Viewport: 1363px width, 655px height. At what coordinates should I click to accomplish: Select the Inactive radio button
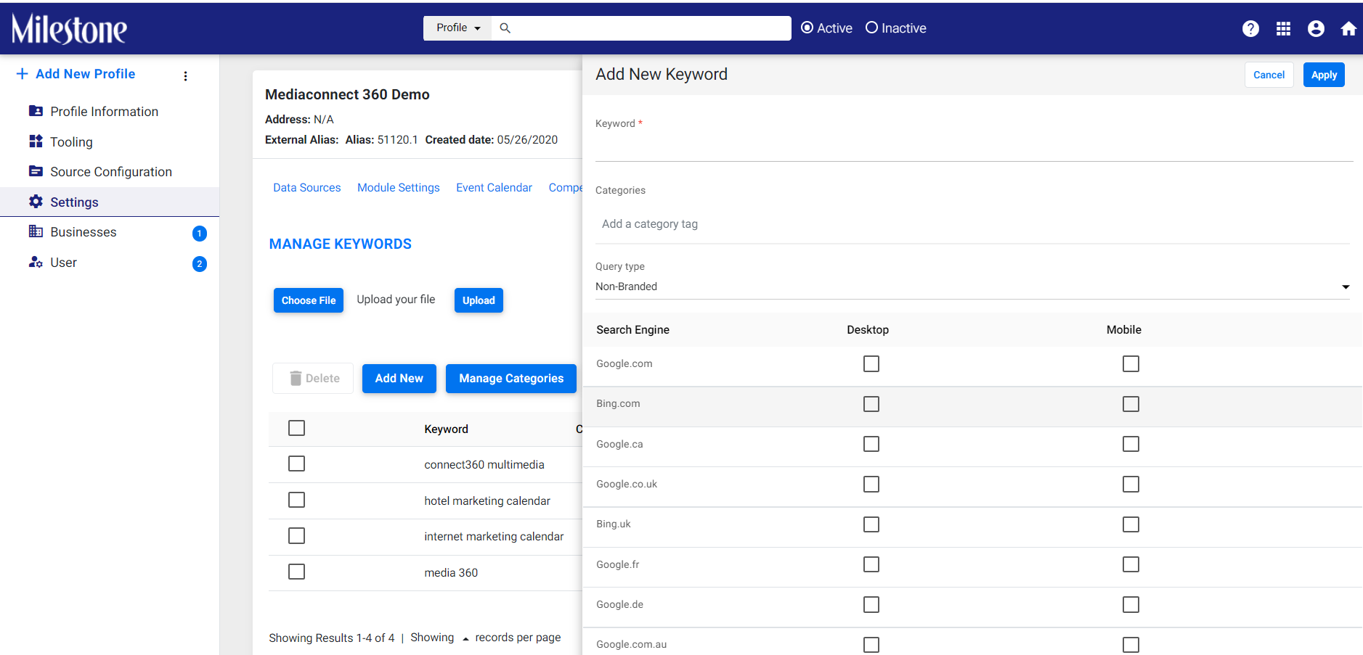[x=871, y=28]
